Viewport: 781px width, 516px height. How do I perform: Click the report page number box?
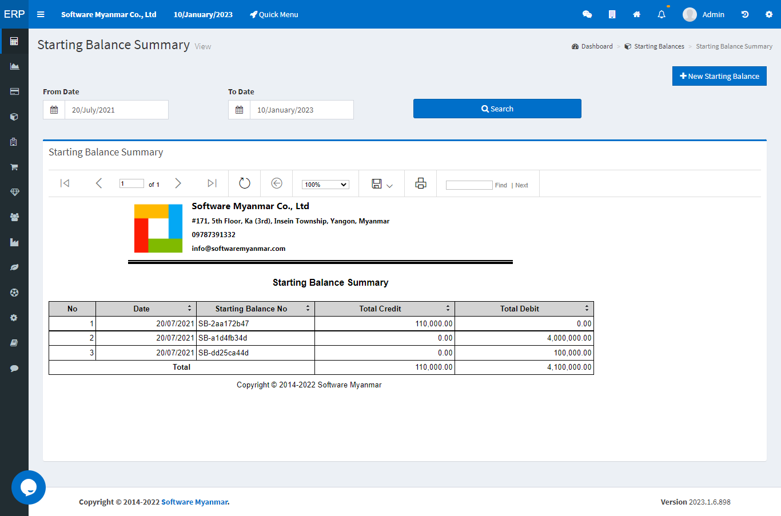point(132,183)
